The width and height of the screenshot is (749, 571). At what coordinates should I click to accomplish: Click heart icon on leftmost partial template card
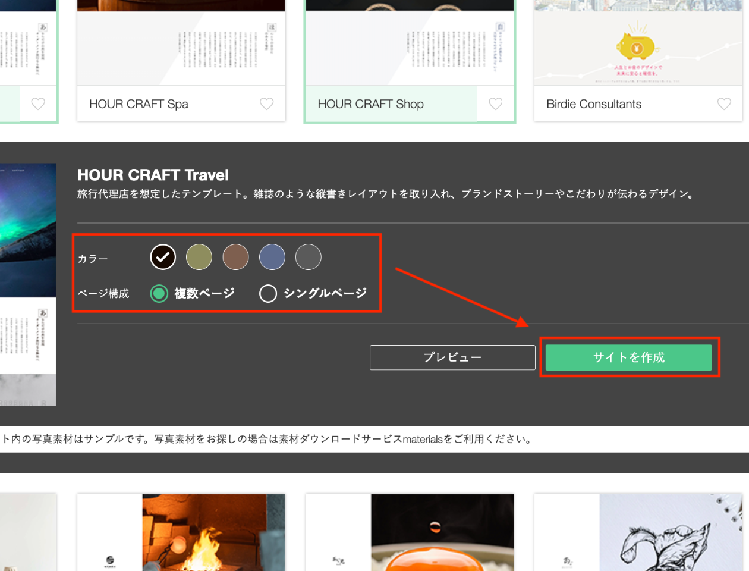(x=38, y=104)
